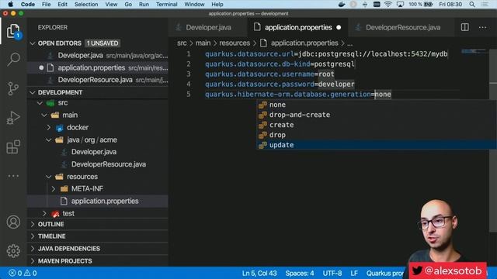Click file icon in breadcrumb application.properties
Screen dimensions: 497x279
[263, 43]
